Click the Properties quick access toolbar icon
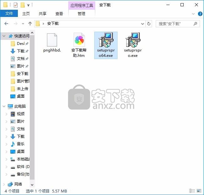Viewport: 204px width, 195px height. [16, 5]
